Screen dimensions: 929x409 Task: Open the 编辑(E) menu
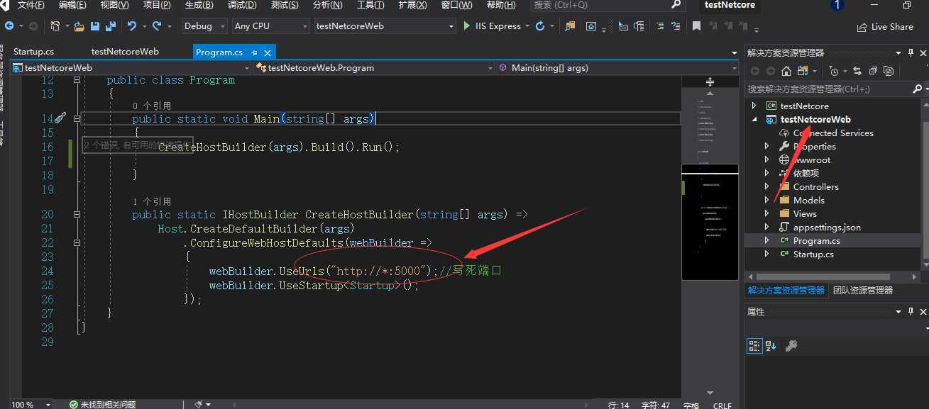[x=72, y=5]
